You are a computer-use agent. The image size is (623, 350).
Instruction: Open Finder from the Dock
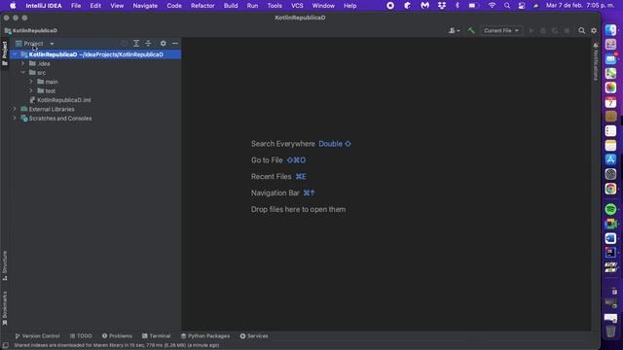tap(610, 30)
